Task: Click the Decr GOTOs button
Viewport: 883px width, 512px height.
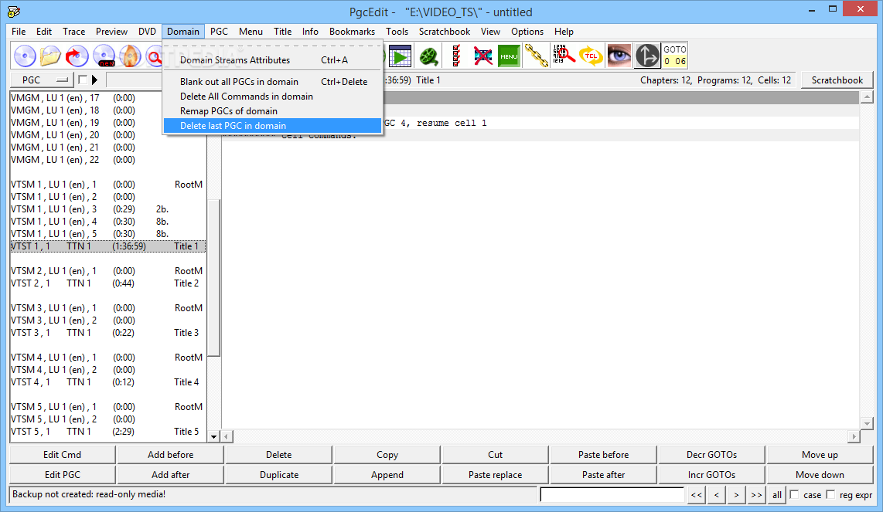Action: point(711,455)
